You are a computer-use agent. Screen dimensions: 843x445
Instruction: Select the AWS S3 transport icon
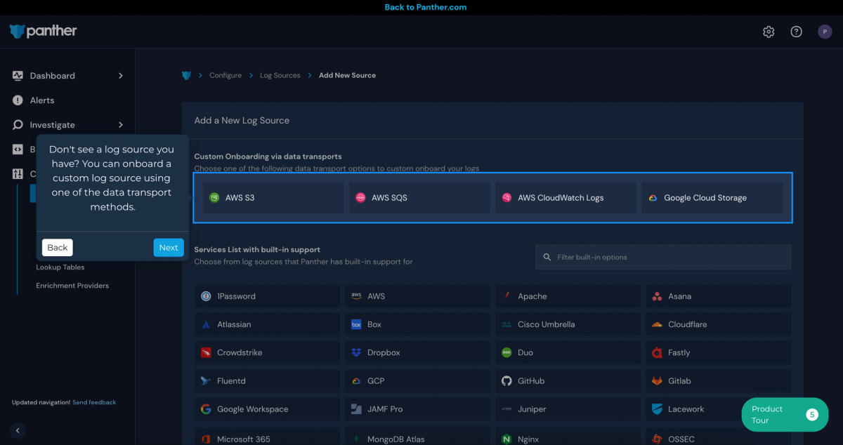click(x=214, y=198)
